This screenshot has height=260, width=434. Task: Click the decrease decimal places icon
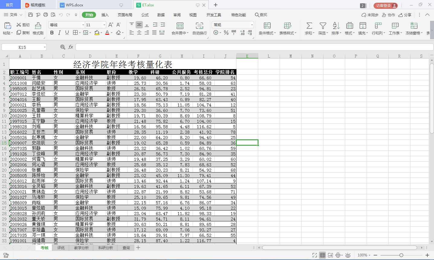pos(250,33)
